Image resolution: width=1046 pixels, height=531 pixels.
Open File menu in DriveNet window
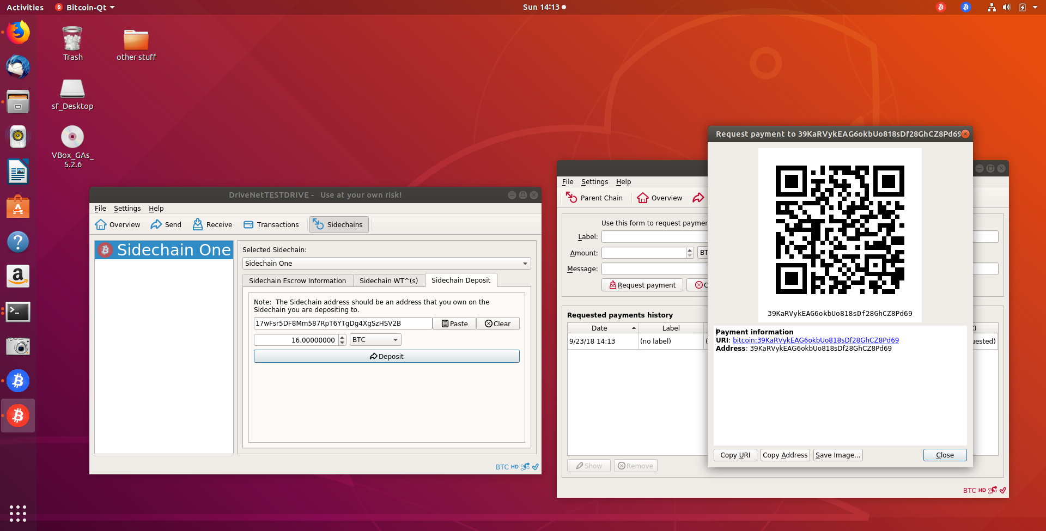100,209
